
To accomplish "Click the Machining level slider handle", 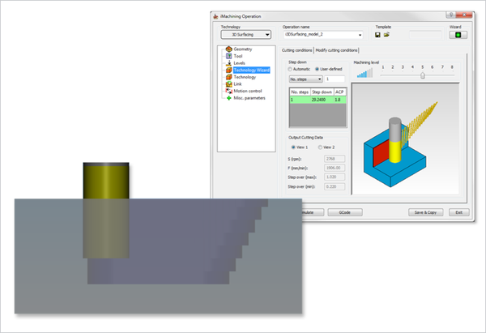I will pos(422,75).
